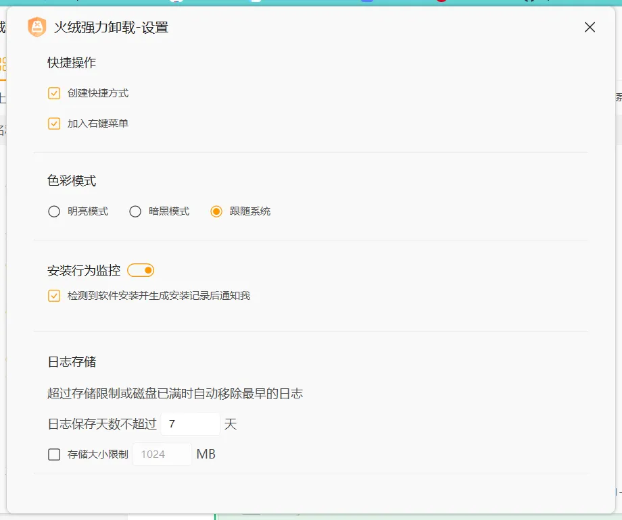Click the orange Huorong uninstaller logo icon
Viewport: 622px width, 520px height.
click(37, 27)
